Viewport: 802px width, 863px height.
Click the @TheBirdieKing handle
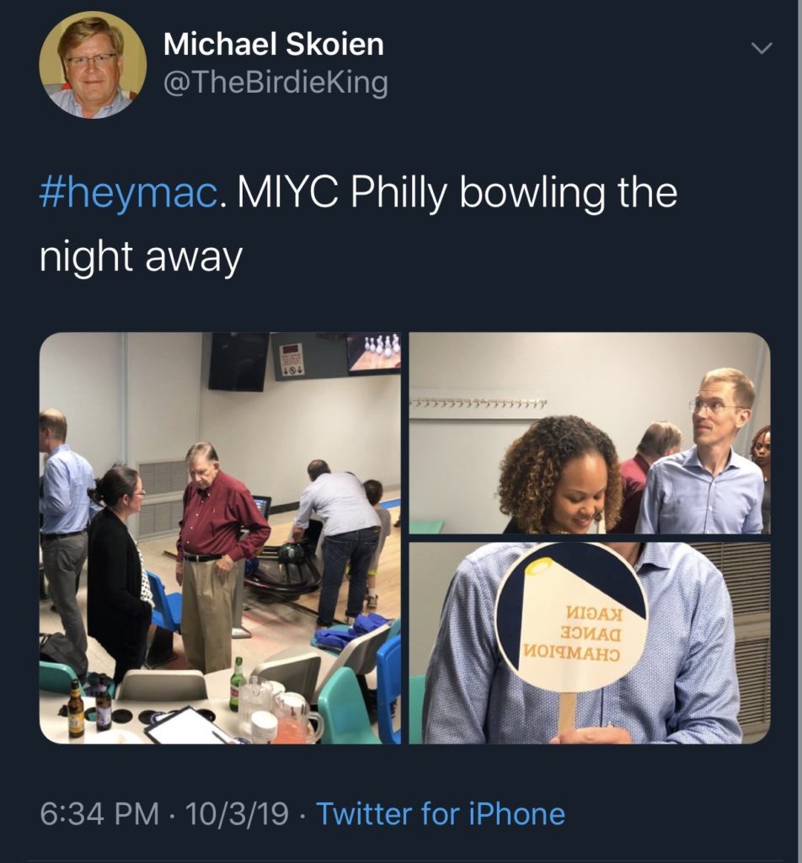[x=275, y=83]
